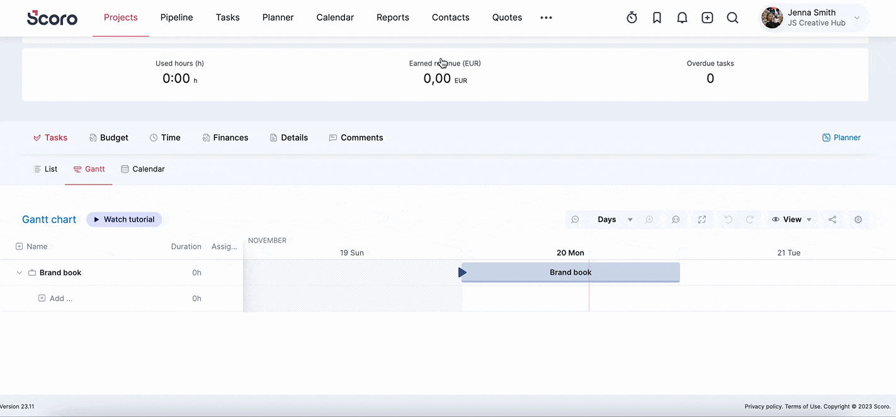The height and width of the screenshot is (417, 896).
Task: Open the Quotes menu
Action: (507, 18)
